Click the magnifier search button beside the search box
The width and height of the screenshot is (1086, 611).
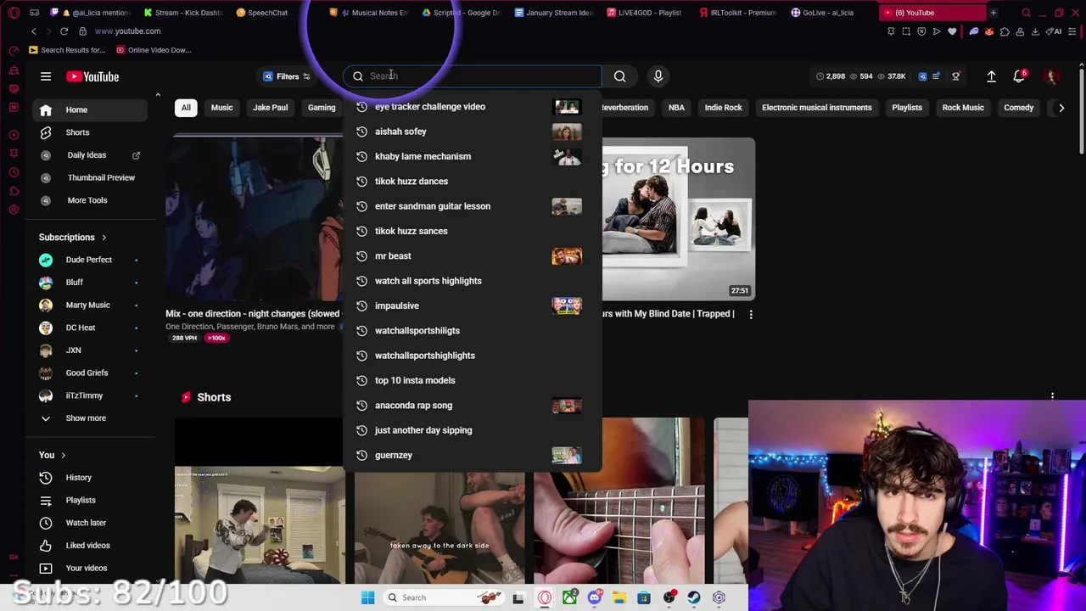pyautogui.click(x=620, y=76)
